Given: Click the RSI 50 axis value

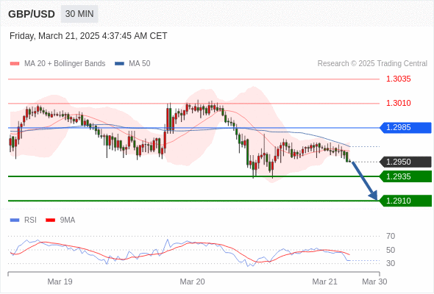Looking at the screenshot, I should pos(391,250).
